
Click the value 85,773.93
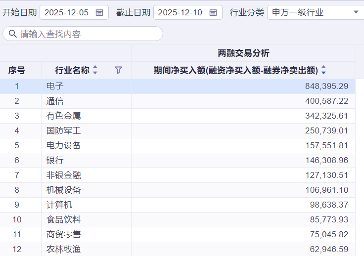[329, 220]
